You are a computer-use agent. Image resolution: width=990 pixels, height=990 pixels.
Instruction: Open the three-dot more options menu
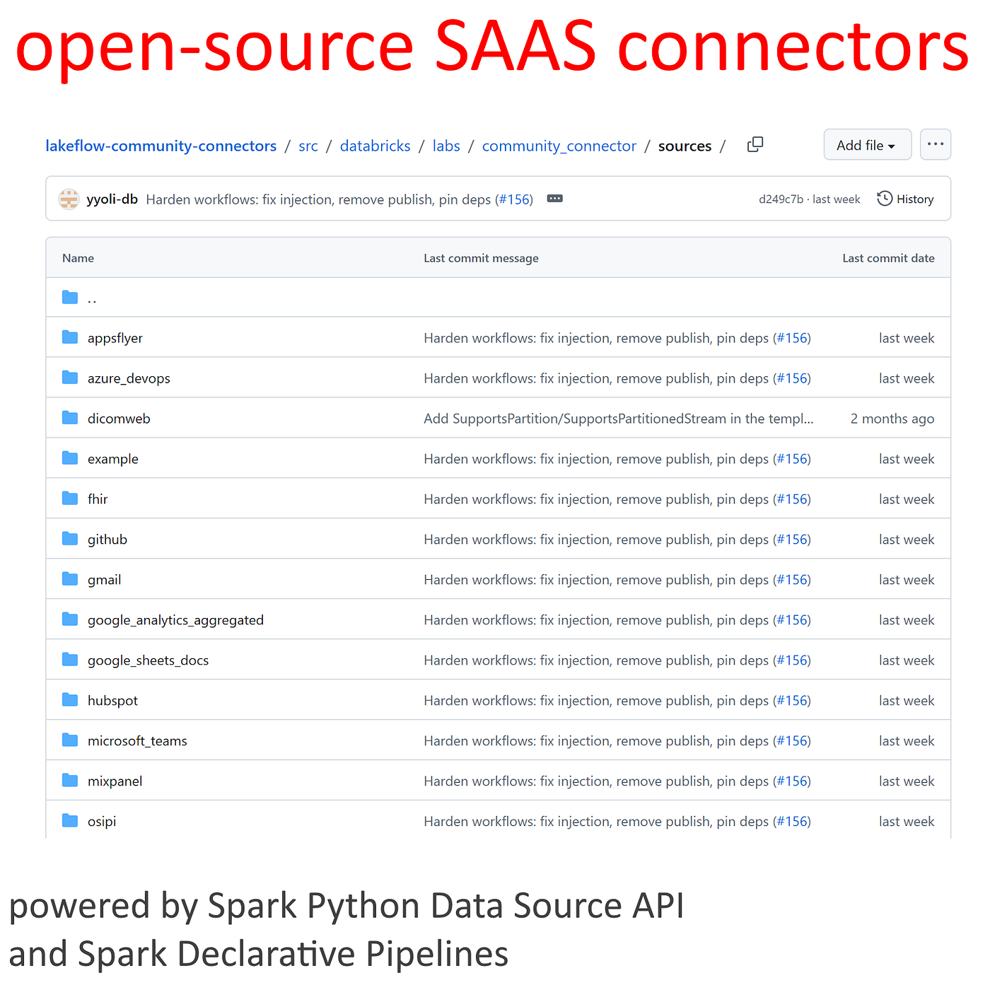936,144
